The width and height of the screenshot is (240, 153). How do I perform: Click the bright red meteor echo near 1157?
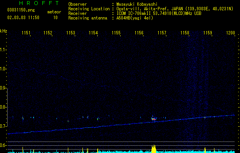click(153, 119)
